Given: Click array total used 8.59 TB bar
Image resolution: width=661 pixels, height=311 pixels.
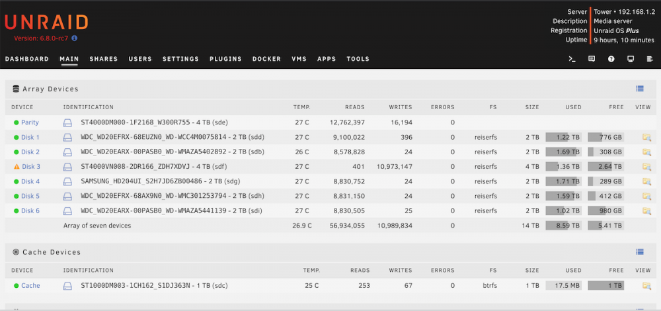Looking at the screenshot, I should pos(564,226).
